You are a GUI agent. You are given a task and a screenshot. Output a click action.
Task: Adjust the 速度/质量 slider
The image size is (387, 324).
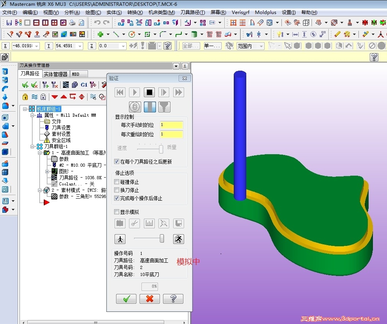161,149
